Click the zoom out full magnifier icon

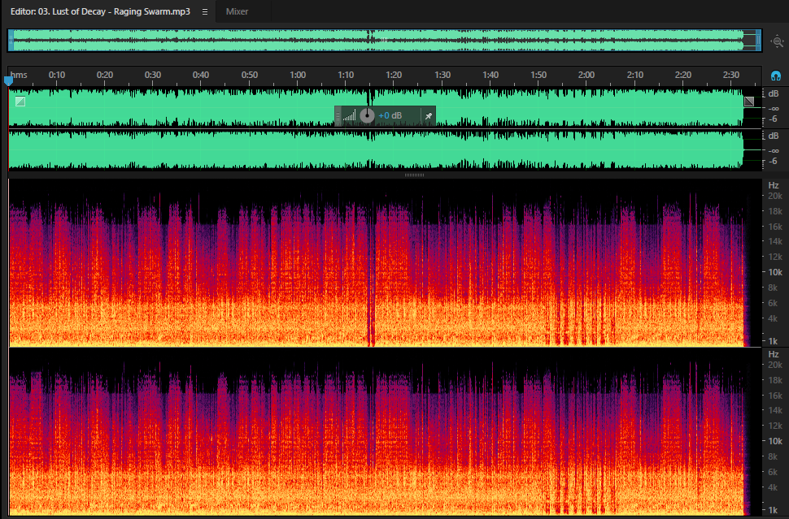click(x=778, y=41)
